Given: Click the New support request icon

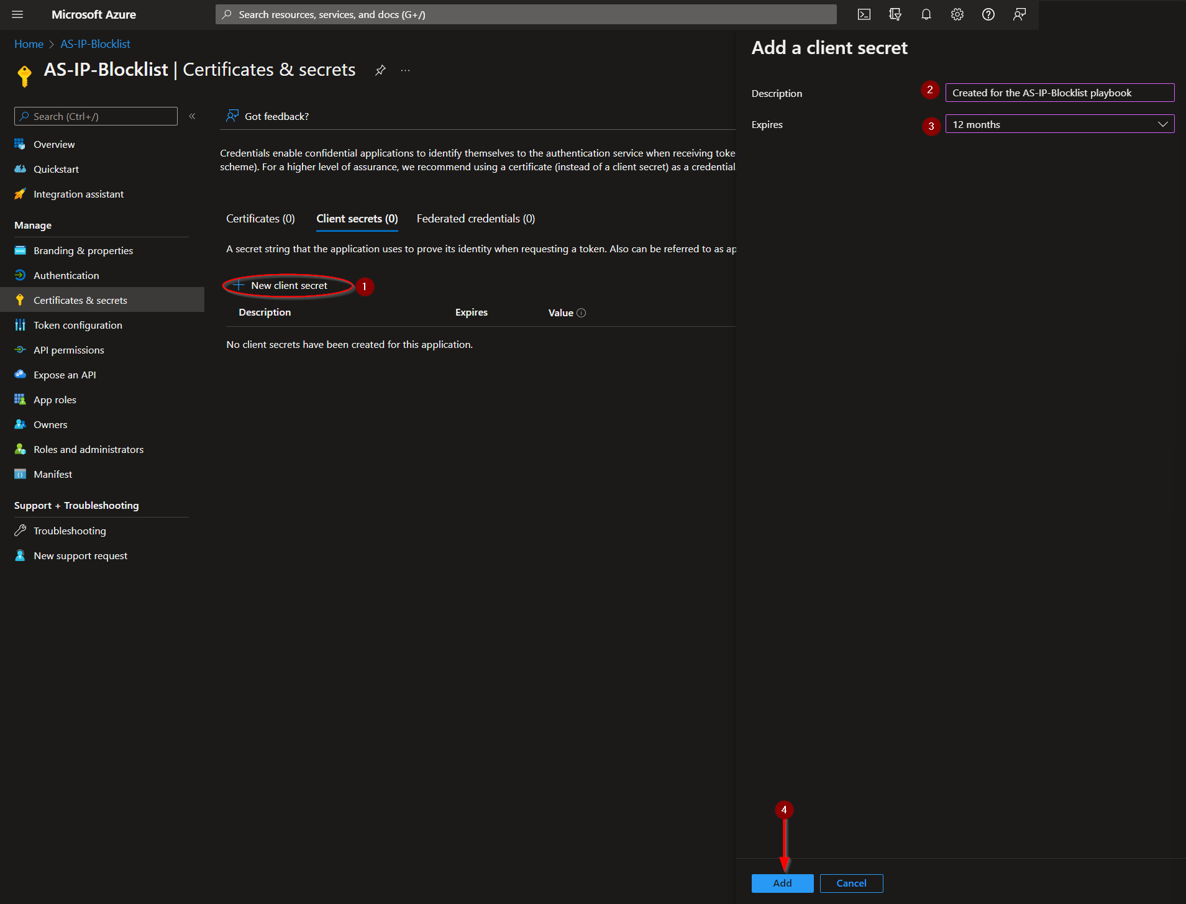Looking at the screenshot, I should pos(20,555).
